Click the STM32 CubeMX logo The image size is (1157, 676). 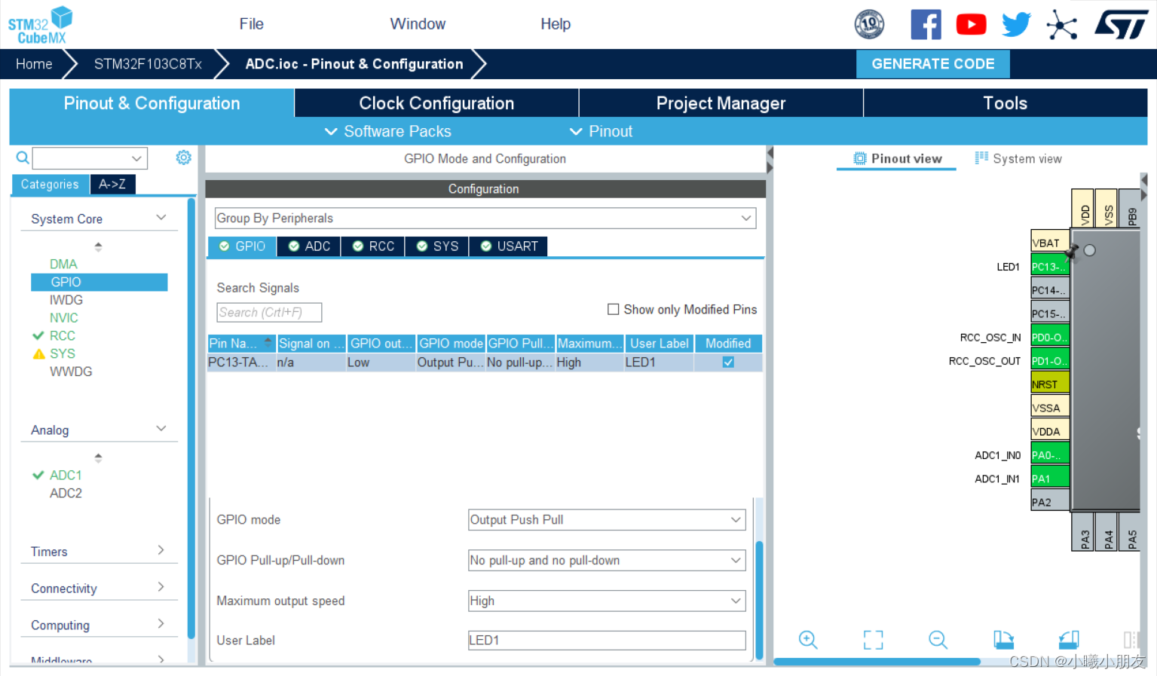coord(40,25)
